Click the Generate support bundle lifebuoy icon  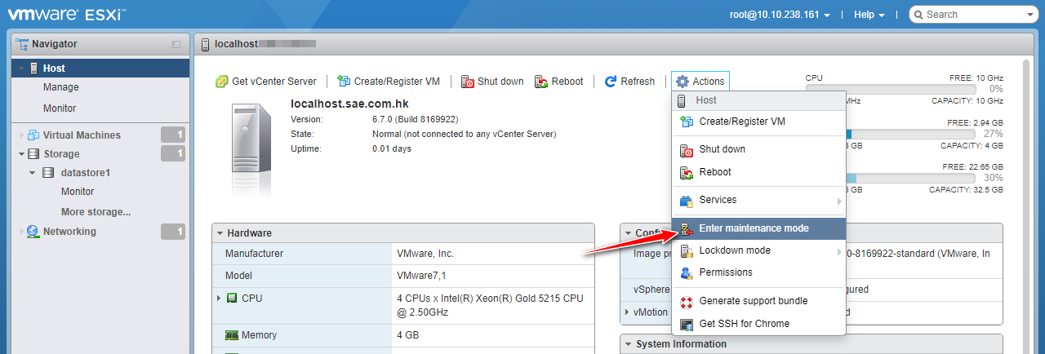pos(687,301)
